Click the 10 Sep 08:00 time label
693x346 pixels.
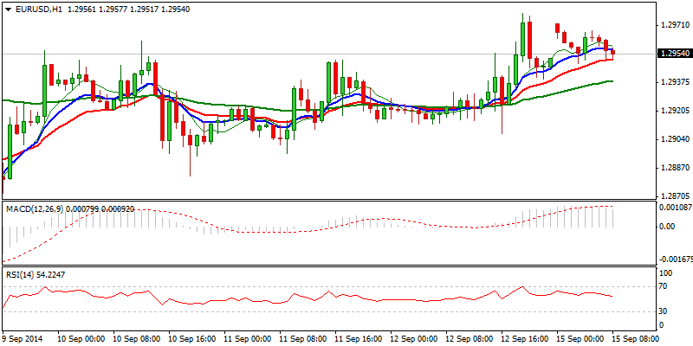(136, 339)
